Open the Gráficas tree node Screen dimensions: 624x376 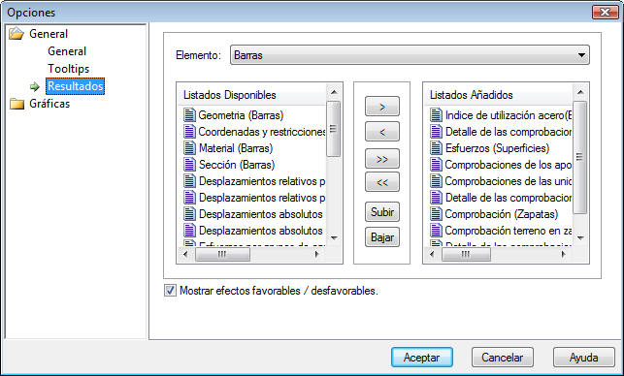(49, 104)
